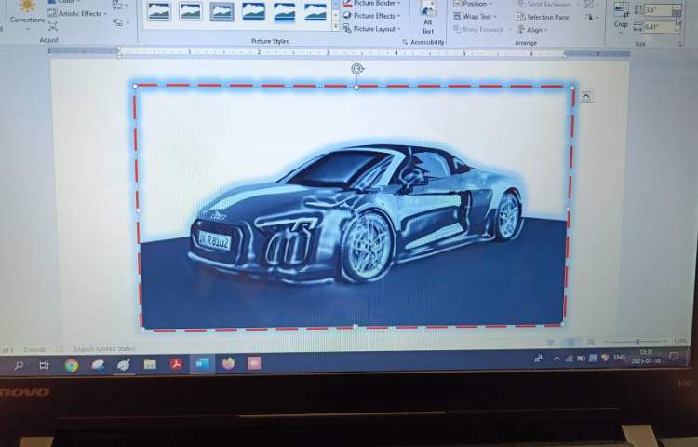The height and width of the screenshot is (447, 698).
Task: Expand the Artistic Effects dropdown
Action: pyautogui.click(x=80, y=14)
